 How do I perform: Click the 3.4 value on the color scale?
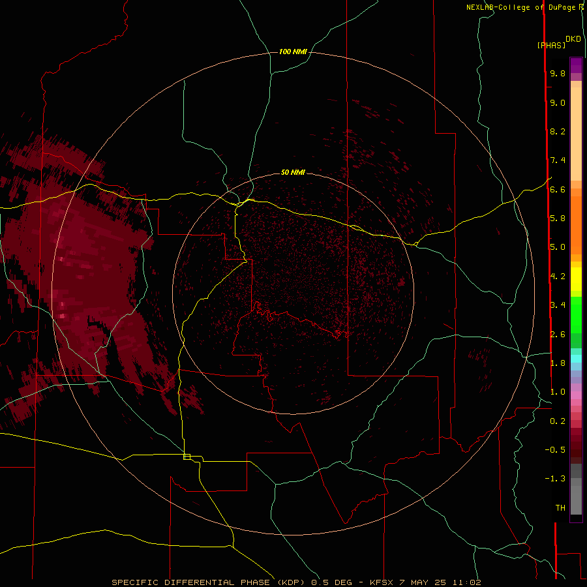pos(558,305)
